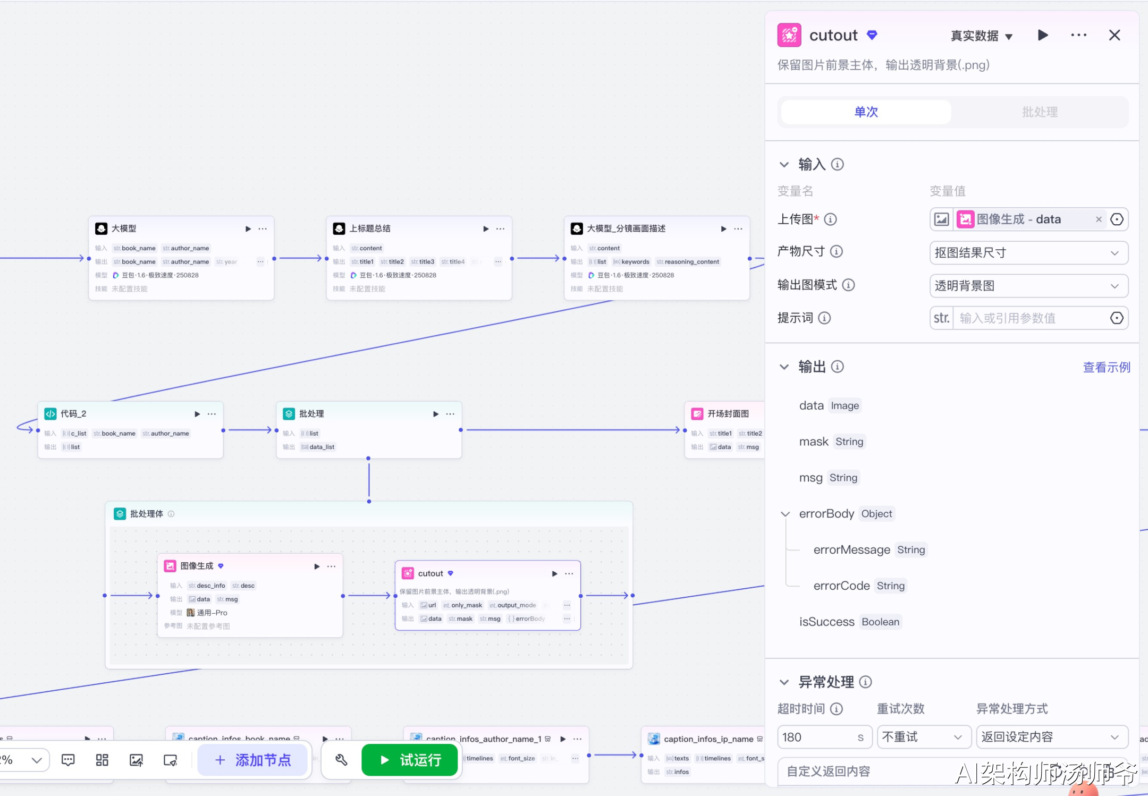Open the three-dots menu in cutout panel header

click(x=1078, y=35)
